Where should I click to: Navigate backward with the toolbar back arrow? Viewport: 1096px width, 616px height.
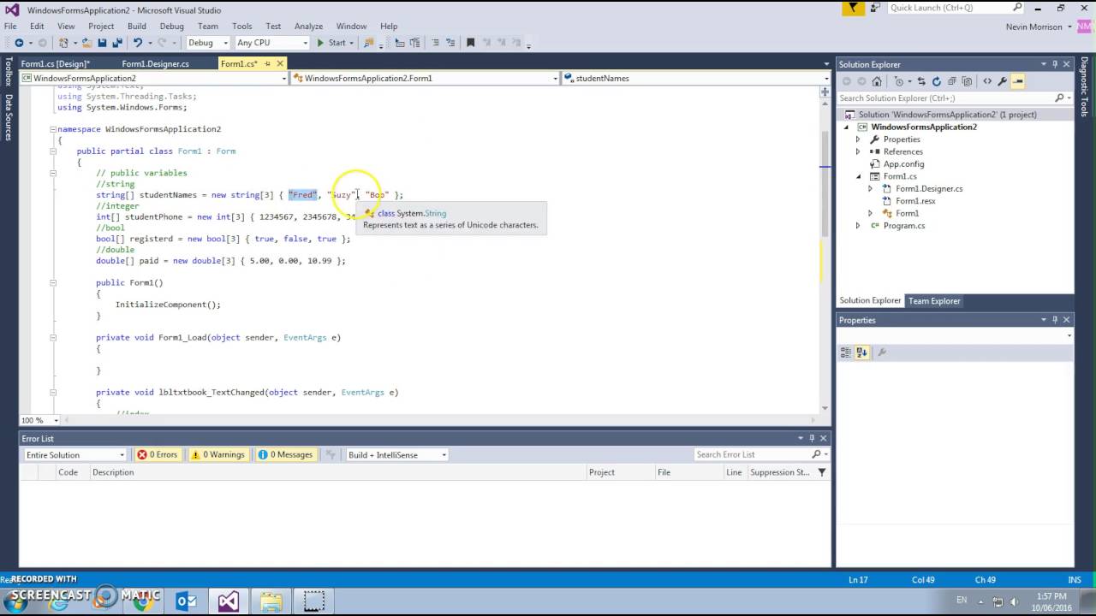tap(19, 43)
